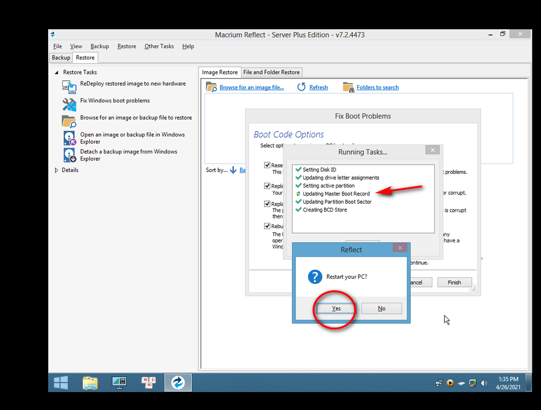Open the monitor app in the taskbar

click(119, 382)
